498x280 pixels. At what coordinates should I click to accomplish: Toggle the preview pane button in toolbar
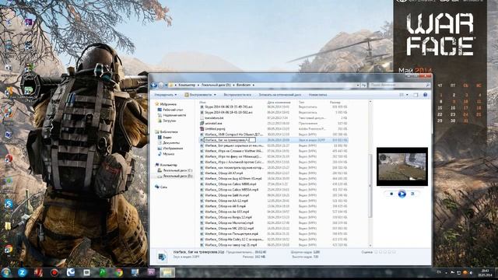coord(416,95)
